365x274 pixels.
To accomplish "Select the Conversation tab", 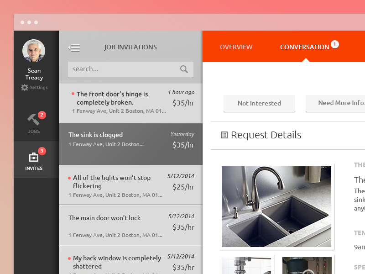I will [x=304, y=47].
